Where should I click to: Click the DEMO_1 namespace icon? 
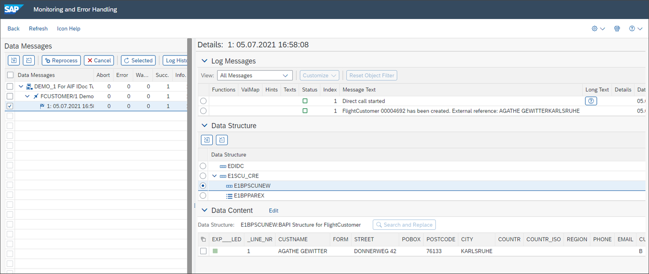29,86
